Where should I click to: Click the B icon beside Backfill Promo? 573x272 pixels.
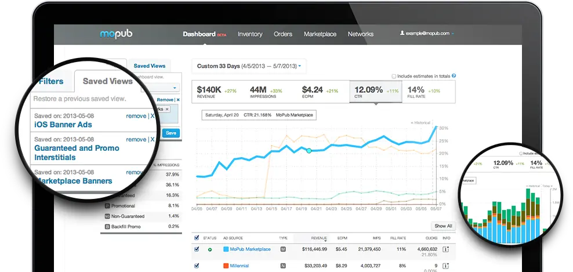tap(107, 226)
